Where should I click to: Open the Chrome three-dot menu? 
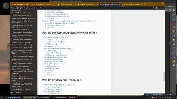163,8
